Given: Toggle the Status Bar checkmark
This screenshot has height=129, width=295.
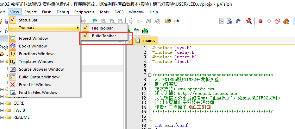Looking at the screenshot, I should 13,20.
